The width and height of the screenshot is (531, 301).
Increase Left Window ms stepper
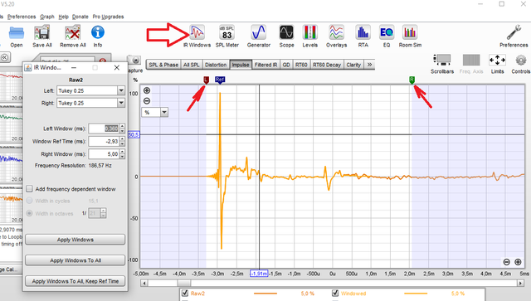pos(122,126)
